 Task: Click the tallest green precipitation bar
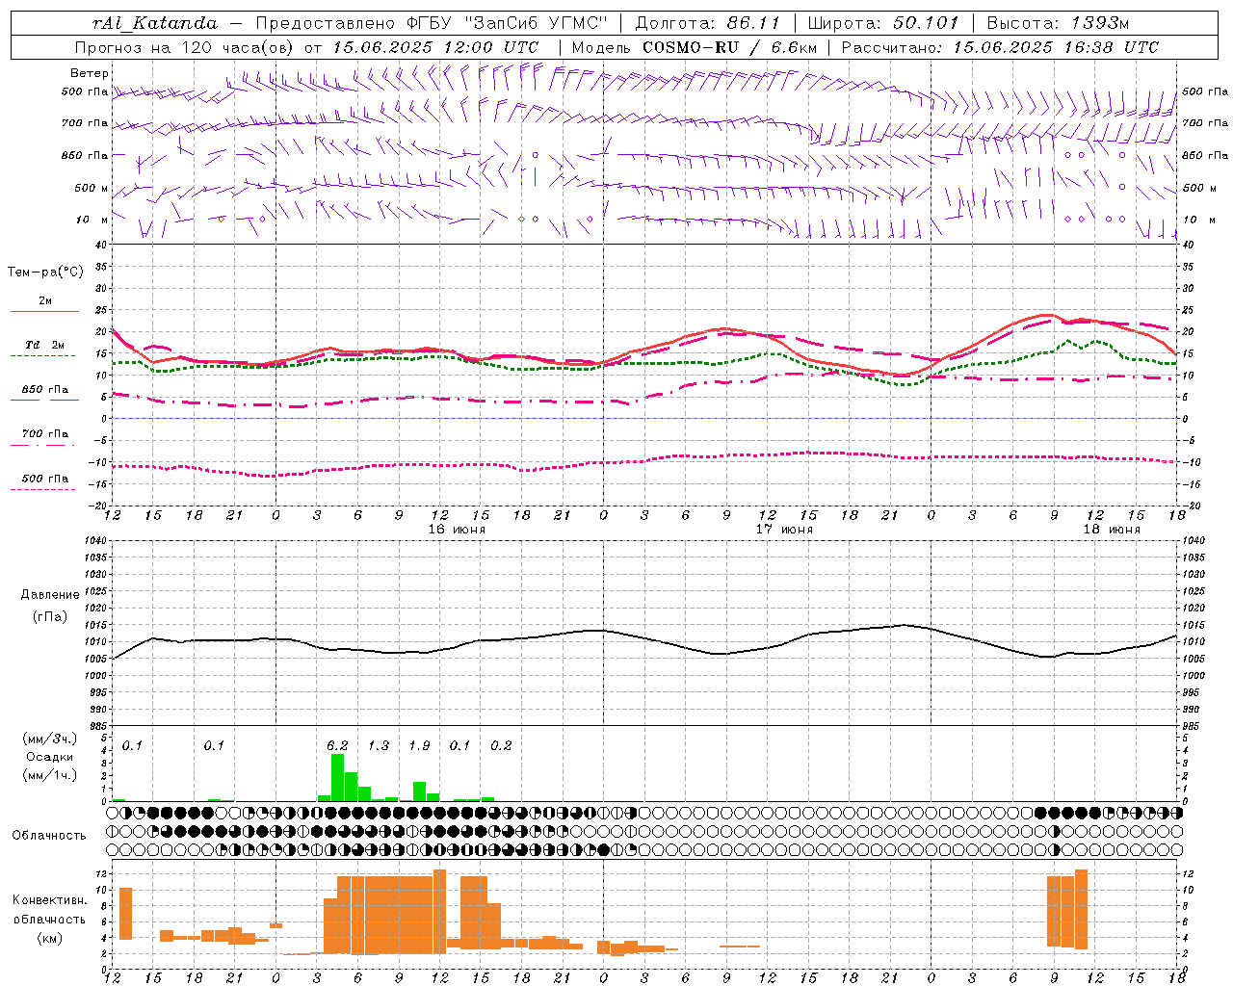tap(337, 777)
